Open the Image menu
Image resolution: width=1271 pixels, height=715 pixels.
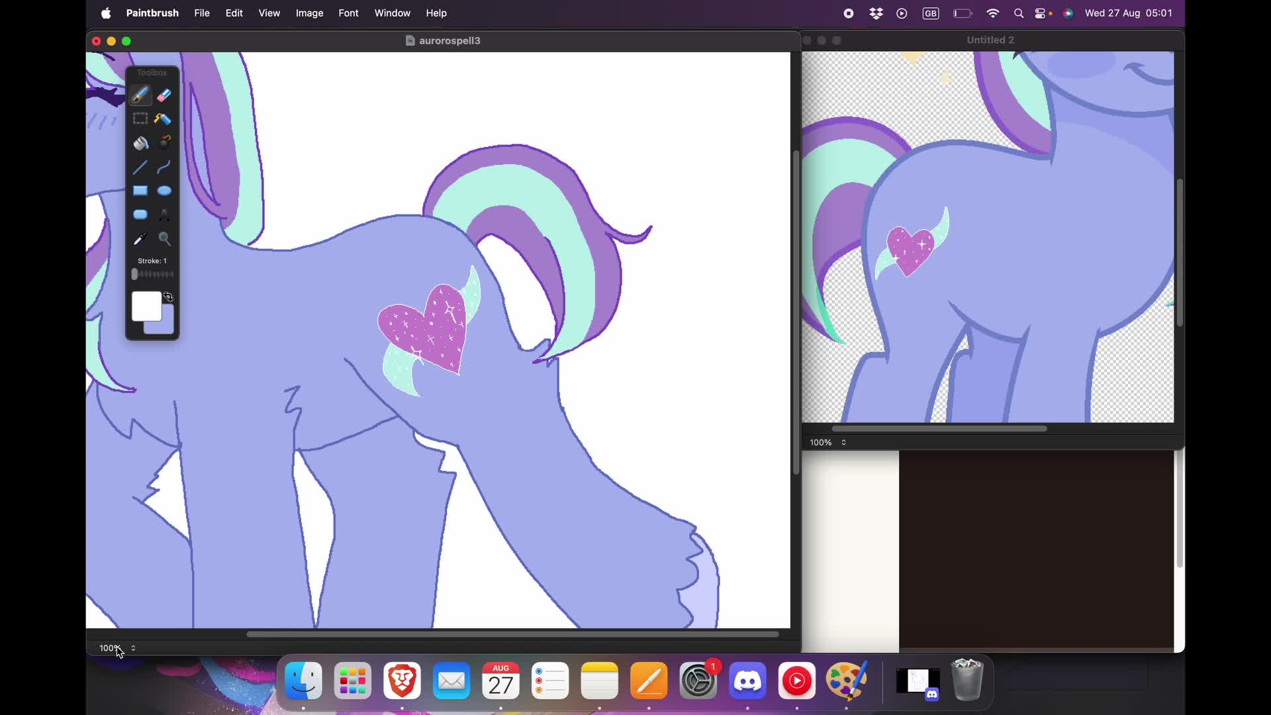pos(309,13)
